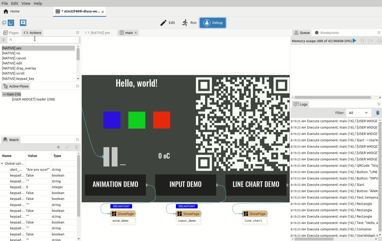Viewport: 382px width, 241px height.
Task: Go to the Home tab
Action: [12, 11]
